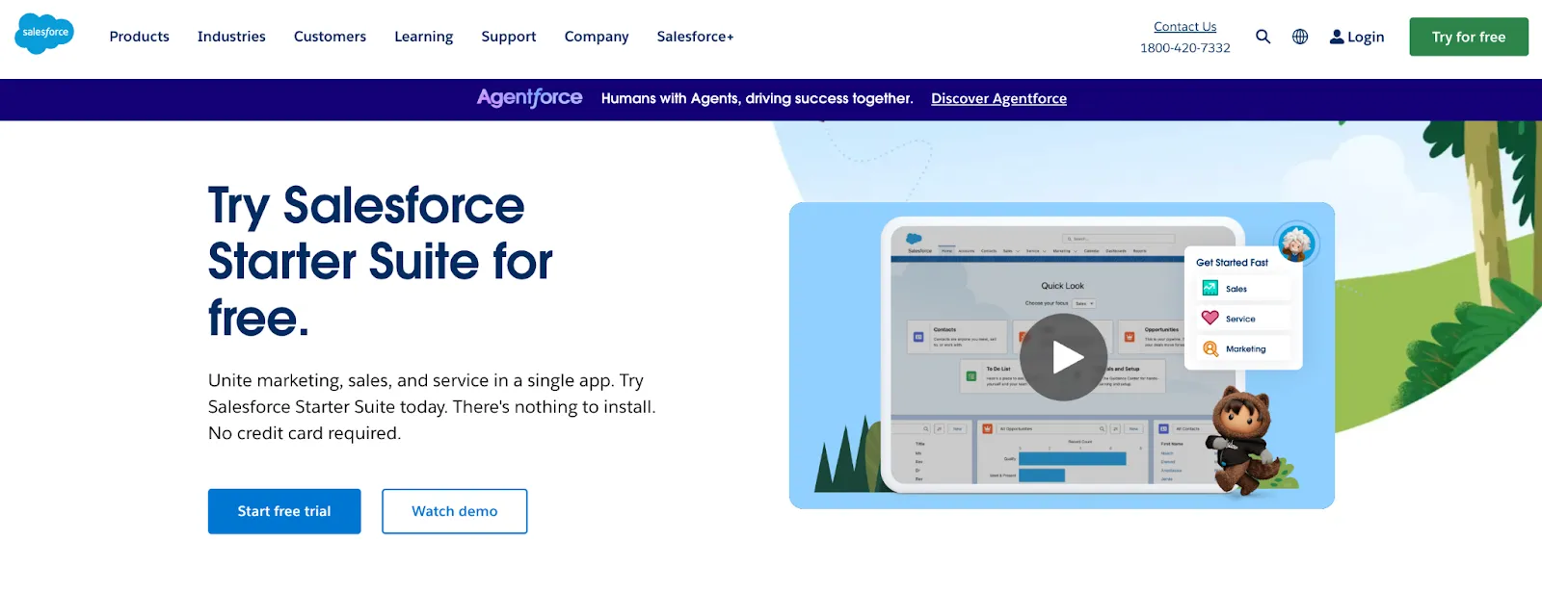
Task: Open the Company menu
Action: click(x=597, y=37)
